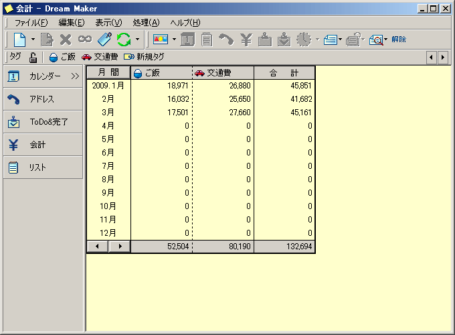Viewport: 455px width, 335px height.
Task: Click the greyed notepad list toolbar icon
Action: (x=207, y=40)
